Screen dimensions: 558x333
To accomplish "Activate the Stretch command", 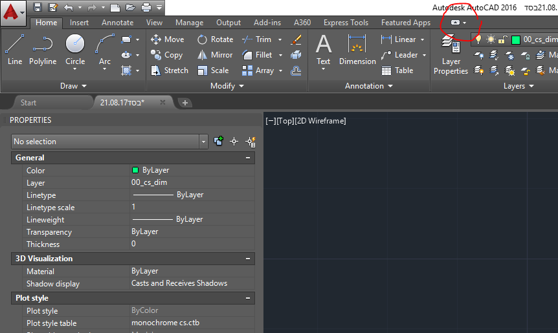I will pos(170,70).
